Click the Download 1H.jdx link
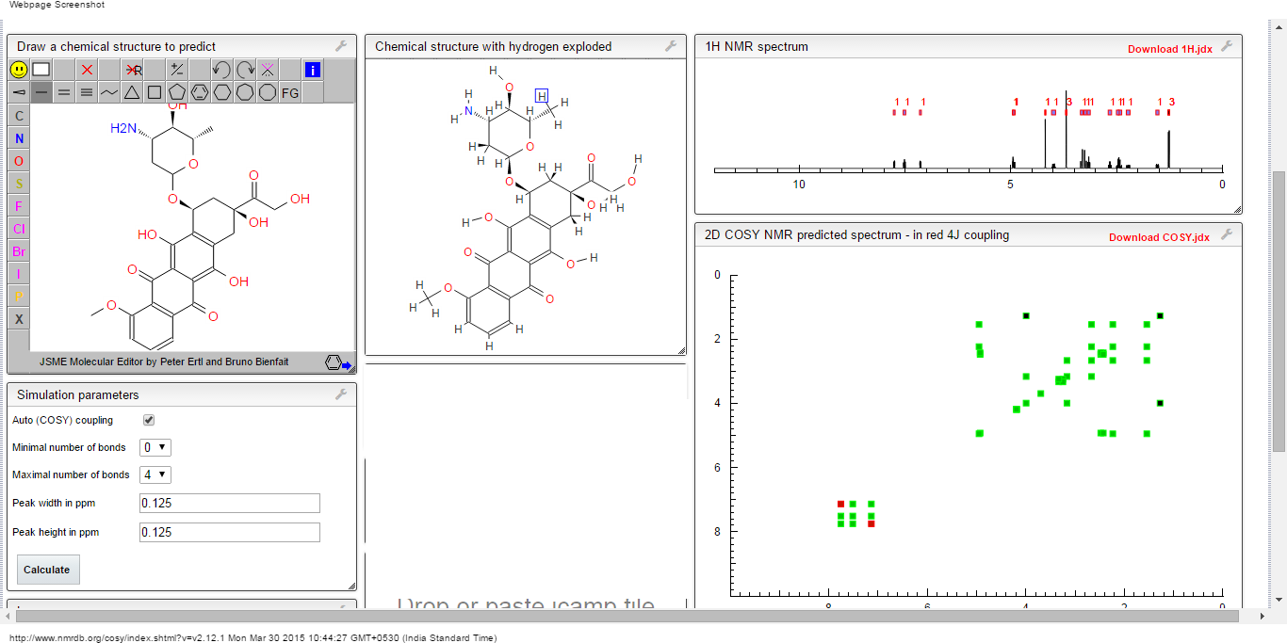The height and width of the screenshot is (643, 1287). [1169, 49]
